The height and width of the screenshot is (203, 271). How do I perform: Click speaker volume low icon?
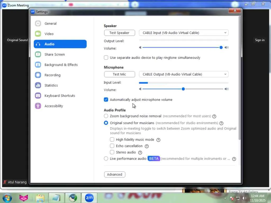[140, 48]
